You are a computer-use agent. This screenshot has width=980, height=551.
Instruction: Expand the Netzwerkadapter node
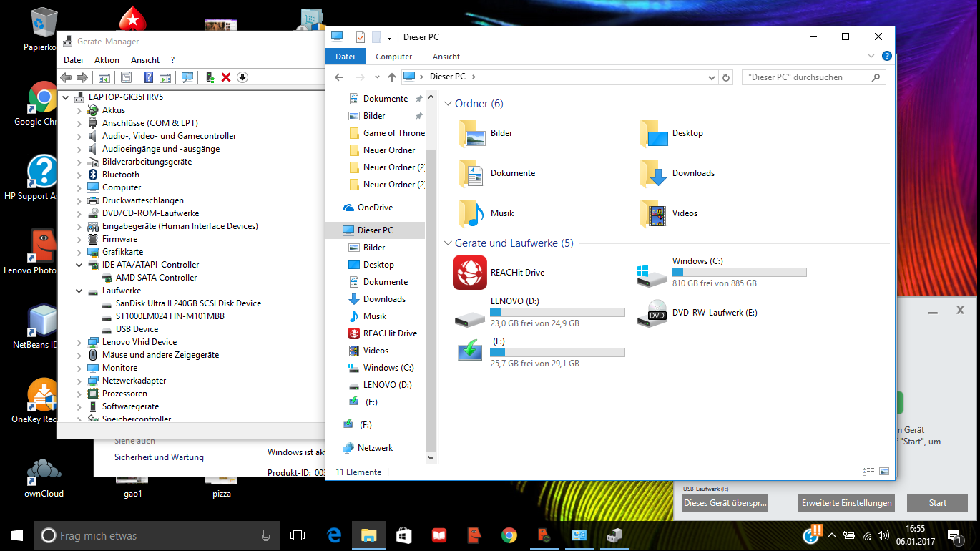pyautogui.click(x=79, y=381)
